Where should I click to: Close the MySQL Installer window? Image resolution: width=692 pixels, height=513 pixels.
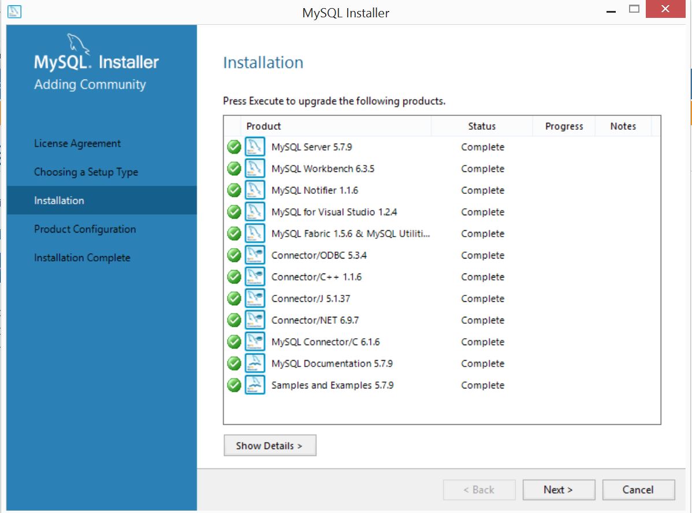(x=665, y=9)
